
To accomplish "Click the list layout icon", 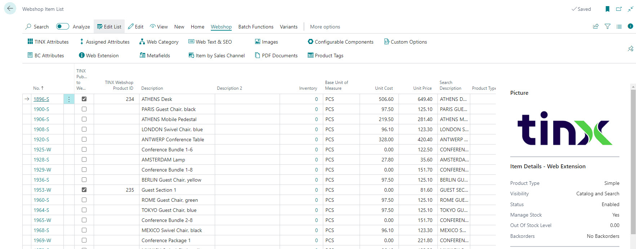I will [619, 26].
